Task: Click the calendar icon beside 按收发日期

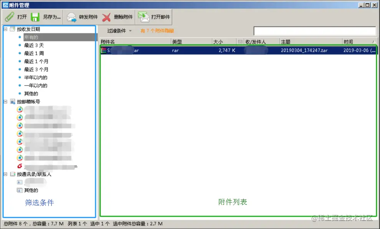Action: click(12, 29)
